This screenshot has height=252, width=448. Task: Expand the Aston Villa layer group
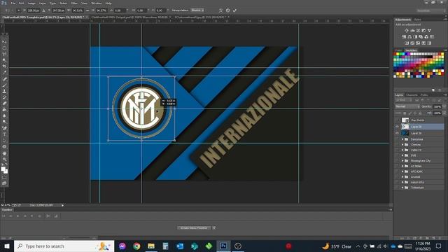[402, 182]
